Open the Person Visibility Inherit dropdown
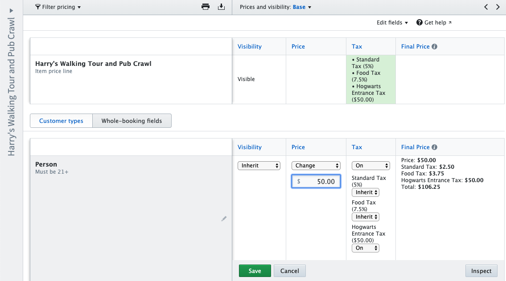506x281 pixels. point(259,165)
